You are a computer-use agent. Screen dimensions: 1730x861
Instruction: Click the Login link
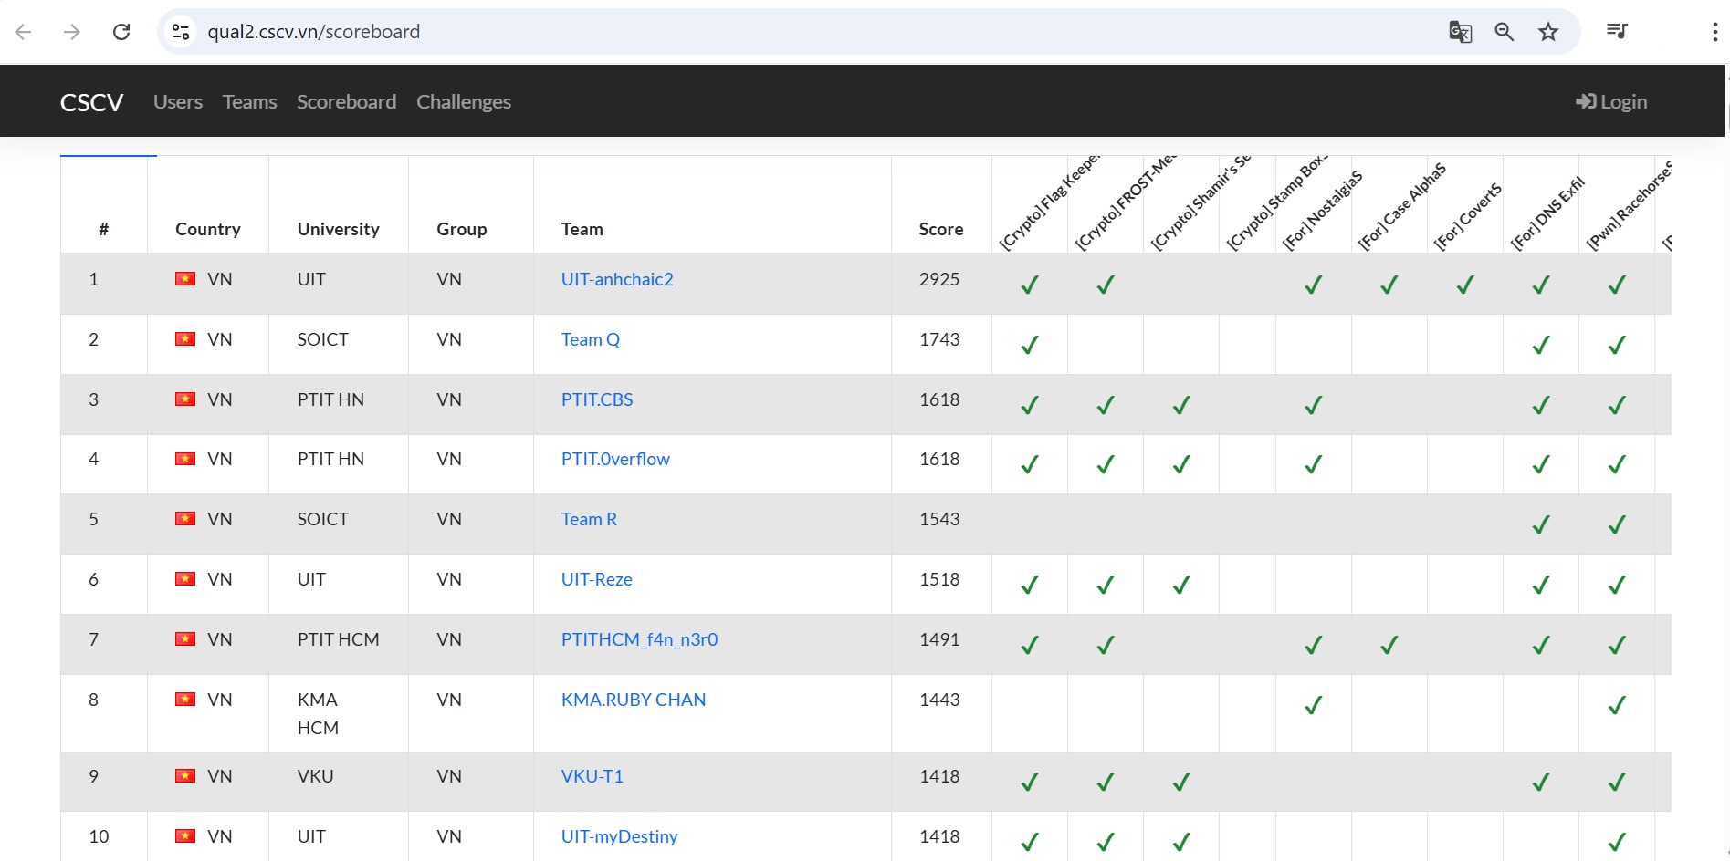1611,102
